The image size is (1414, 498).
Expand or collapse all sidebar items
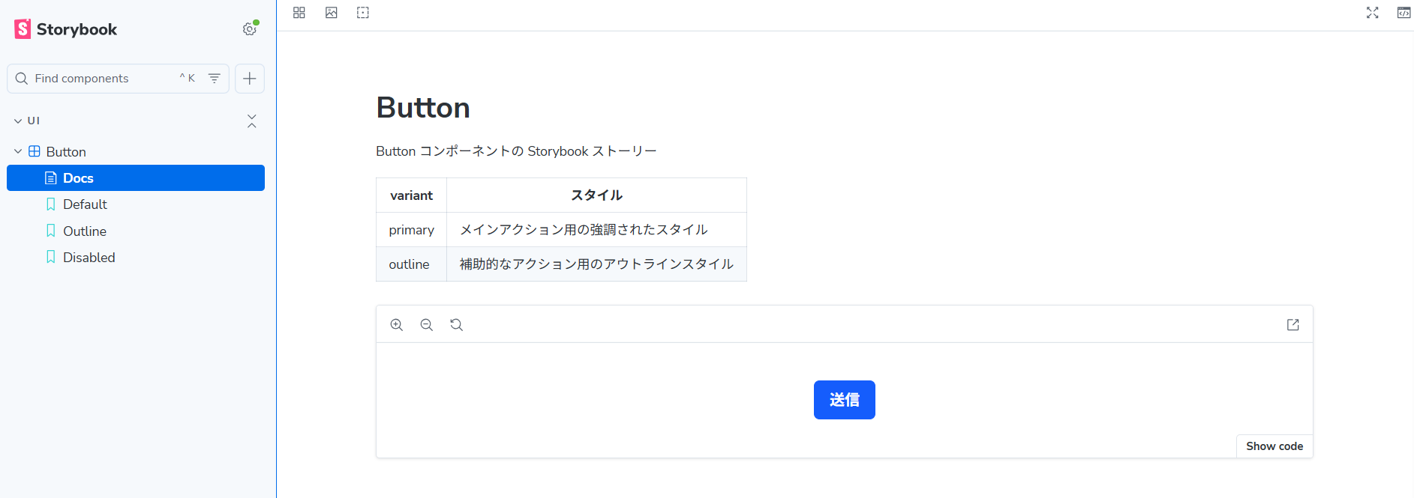[x=252, y=121]
